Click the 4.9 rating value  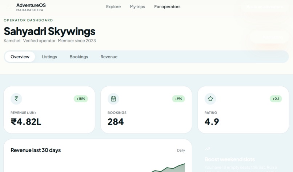[x=212, y=122]
